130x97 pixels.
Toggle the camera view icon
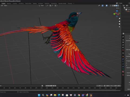[x=119, y=24]
